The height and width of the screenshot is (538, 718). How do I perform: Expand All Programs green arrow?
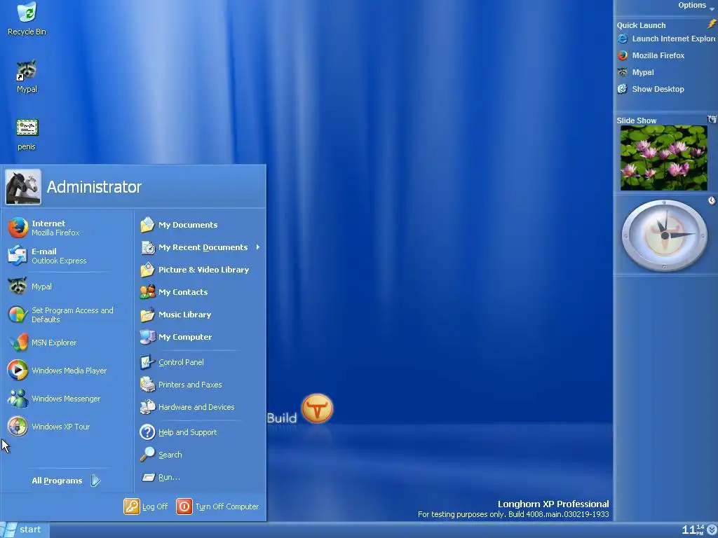click(x=95, y=481)
